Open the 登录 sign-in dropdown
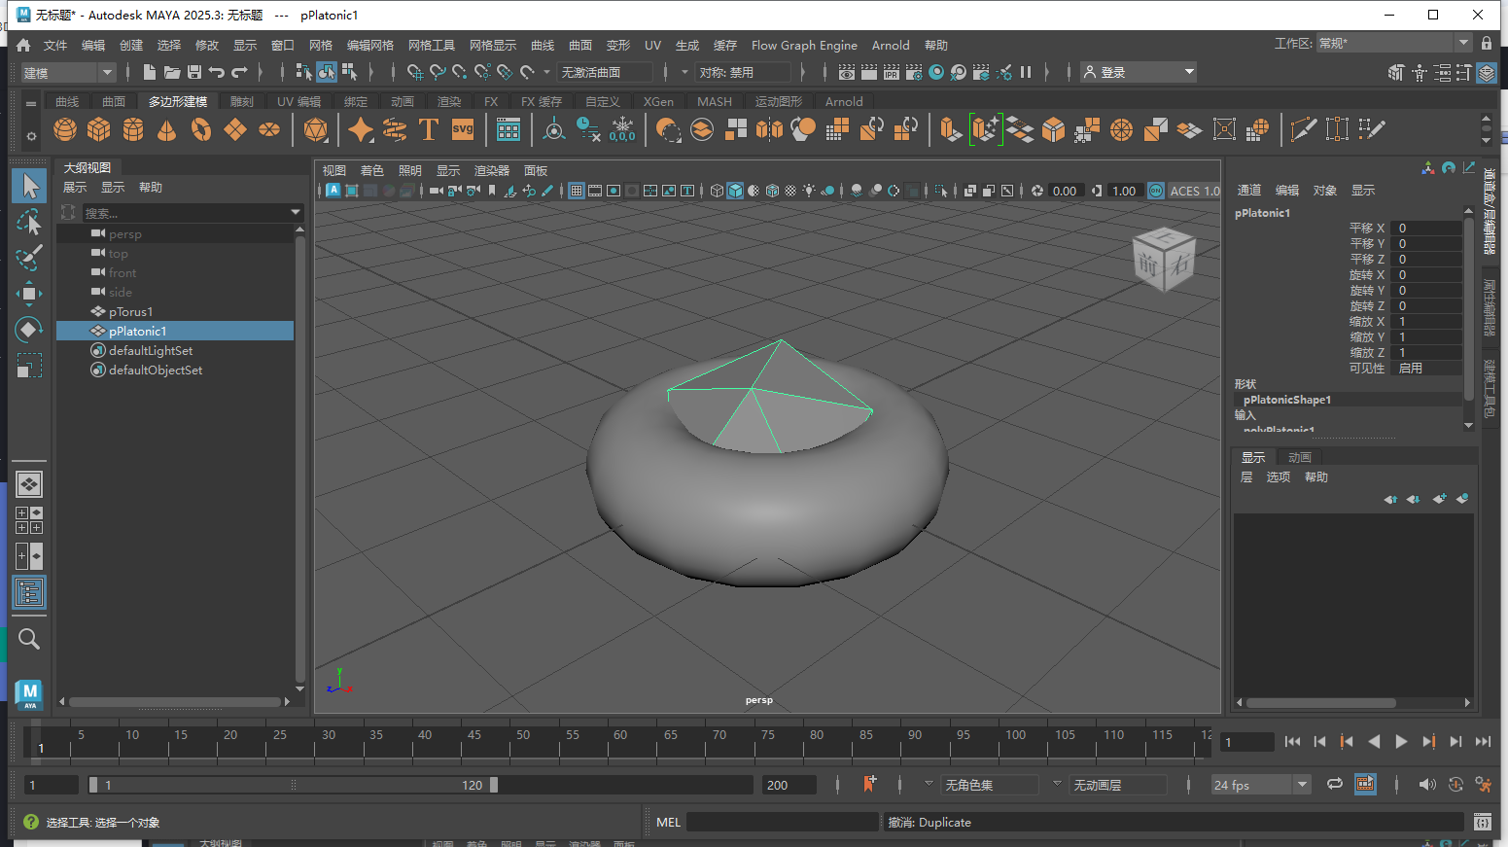1508x847 pixels. click(x=1139, y=72)
